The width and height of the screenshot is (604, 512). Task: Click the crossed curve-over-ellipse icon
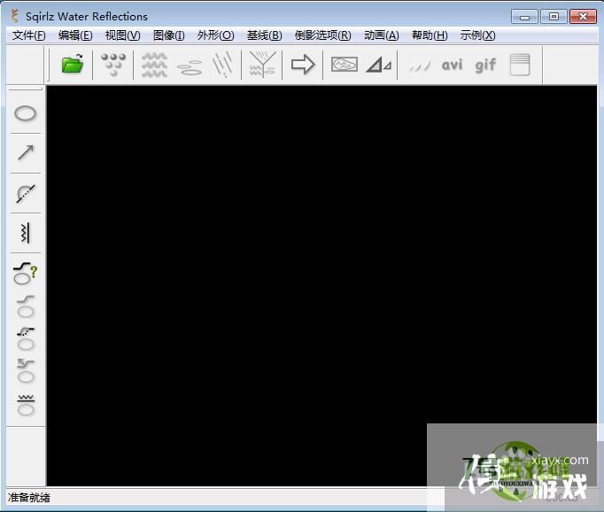pyautogui.click(x=26, y=371)
